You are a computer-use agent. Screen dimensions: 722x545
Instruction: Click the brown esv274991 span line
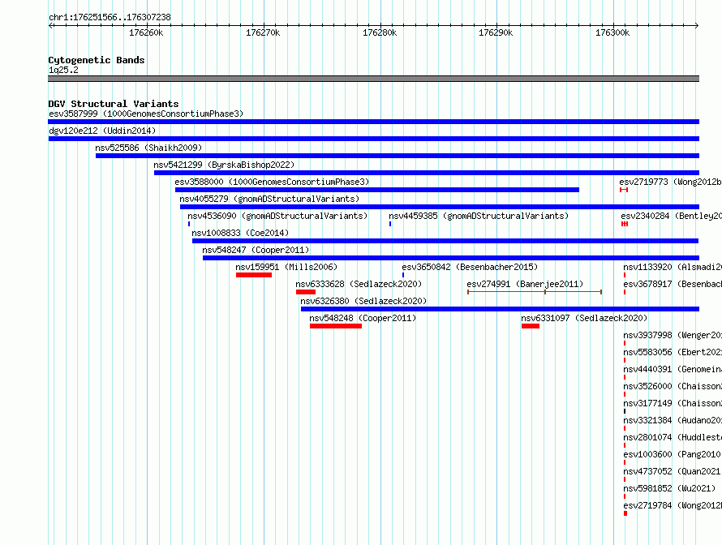coord(535,292)
